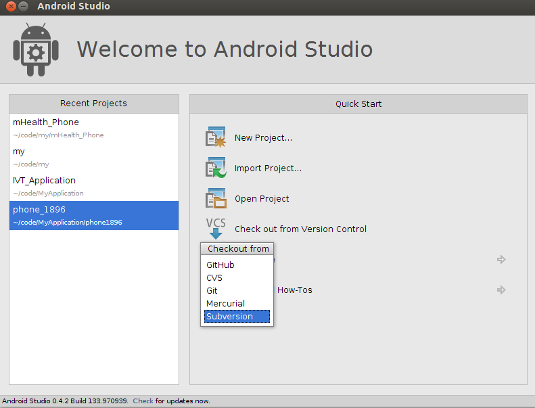Click Import Project... label

(x=269, y=168)
